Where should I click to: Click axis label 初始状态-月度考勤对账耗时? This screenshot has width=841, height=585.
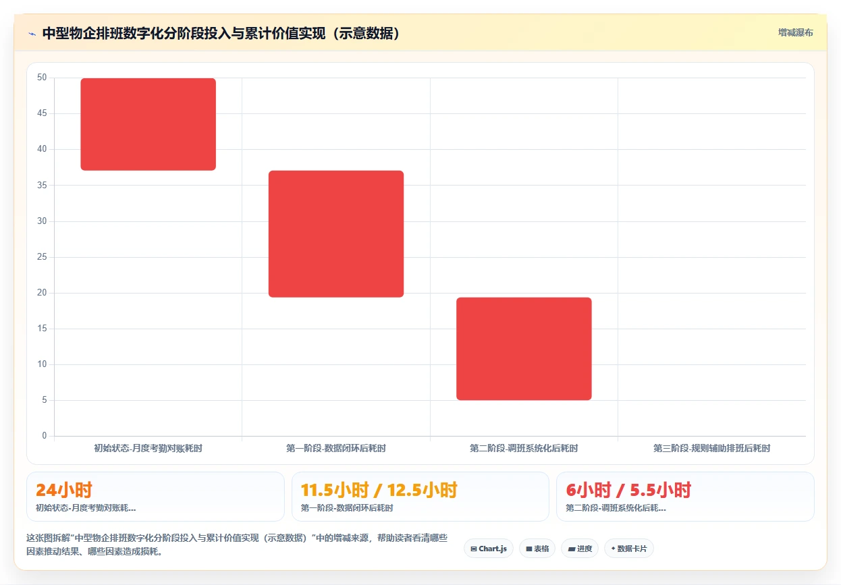148,448
